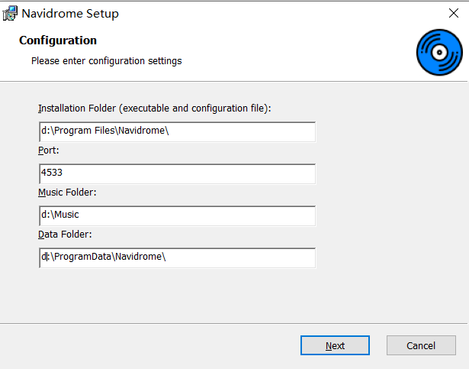The width and height of the screenshot is (469, 369).
Task: Close the Navidrome Setup window
Action: [x=453, y=14]
